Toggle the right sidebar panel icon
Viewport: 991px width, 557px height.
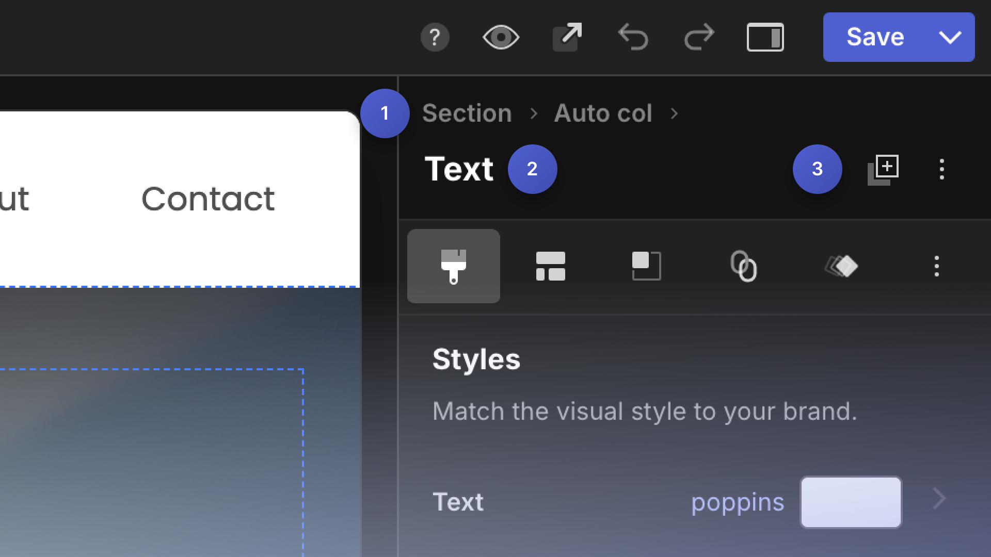click(765, 37)
